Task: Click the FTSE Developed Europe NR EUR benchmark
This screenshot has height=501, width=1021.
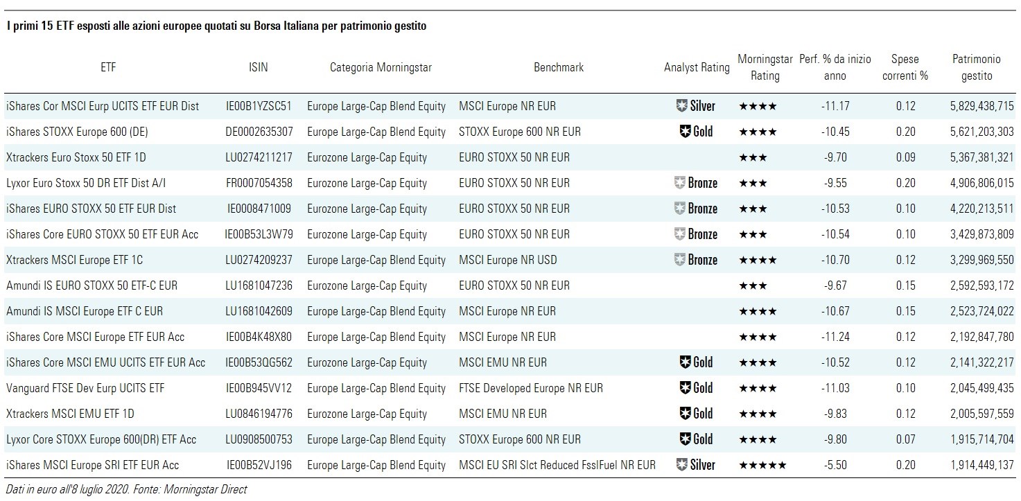Action: point(531,388)
